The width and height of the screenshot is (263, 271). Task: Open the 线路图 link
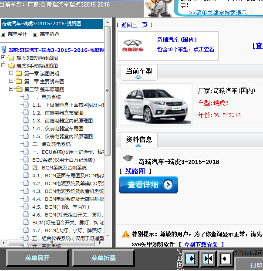click(135, 171)
